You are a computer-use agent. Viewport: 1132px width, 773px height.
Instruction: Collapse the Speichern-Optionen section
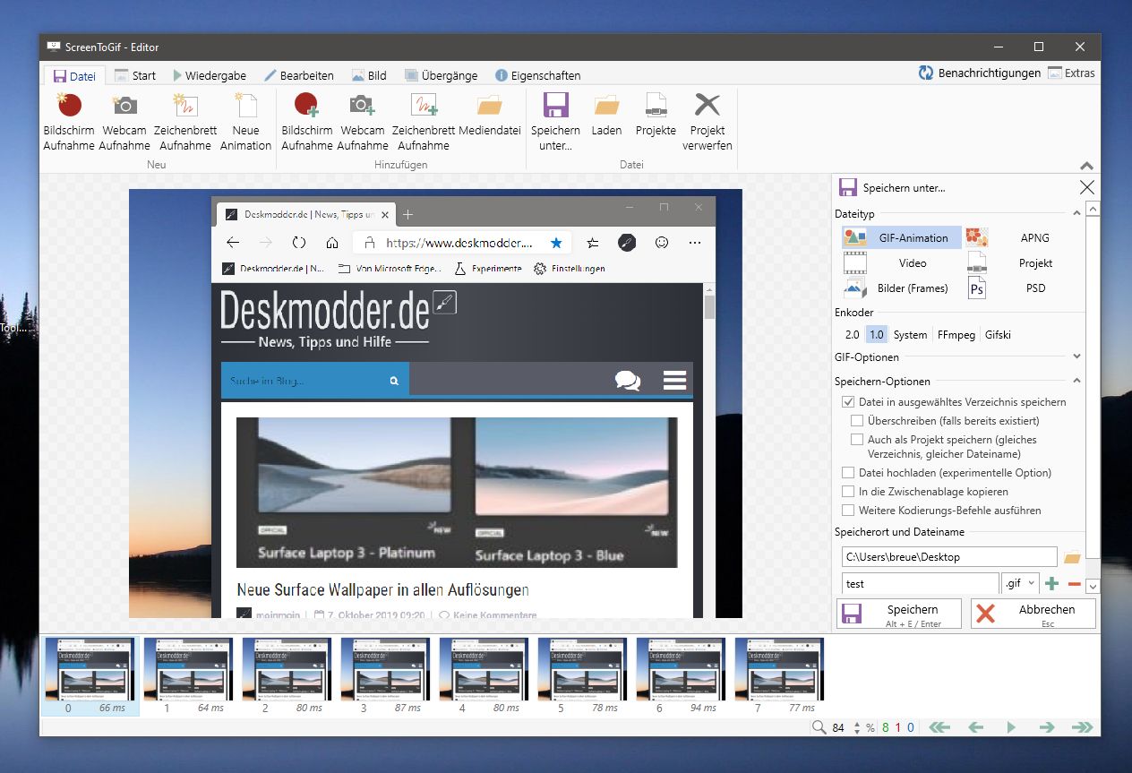click(1076, 381)
